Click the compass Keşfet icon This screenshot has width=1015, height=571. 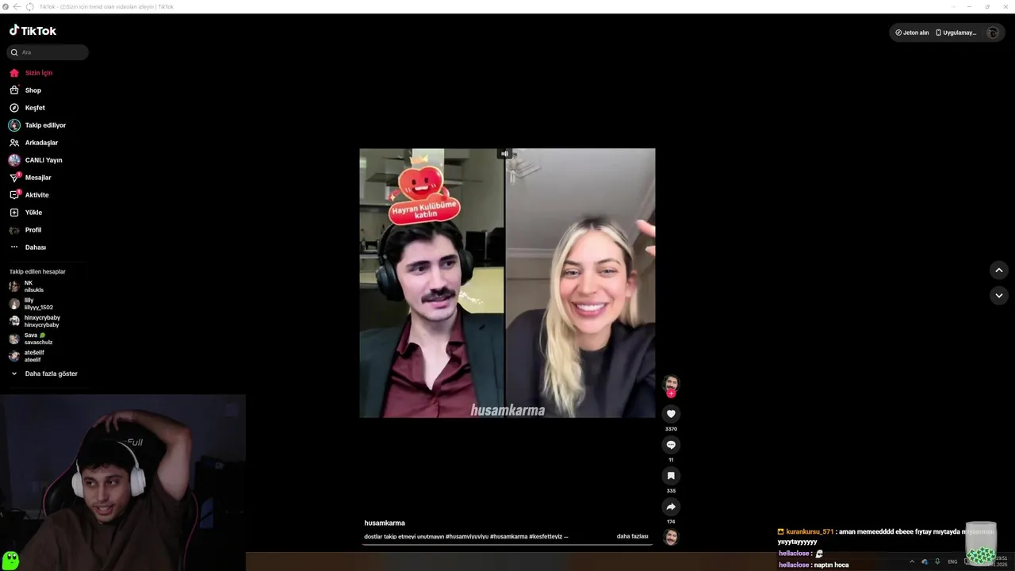(14, 108)
